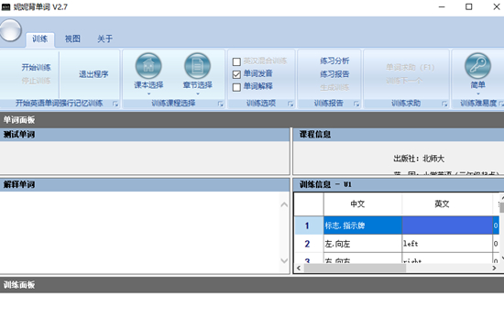Uncheck the 单词发音 option
The height and width of the screenshot is (330, 504).
[x=236, y=74]
